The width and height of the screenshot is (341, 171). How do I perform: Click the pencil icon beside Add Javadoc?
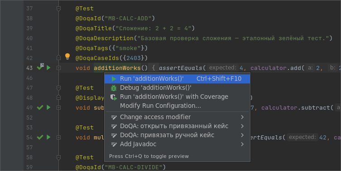point(114,144)
